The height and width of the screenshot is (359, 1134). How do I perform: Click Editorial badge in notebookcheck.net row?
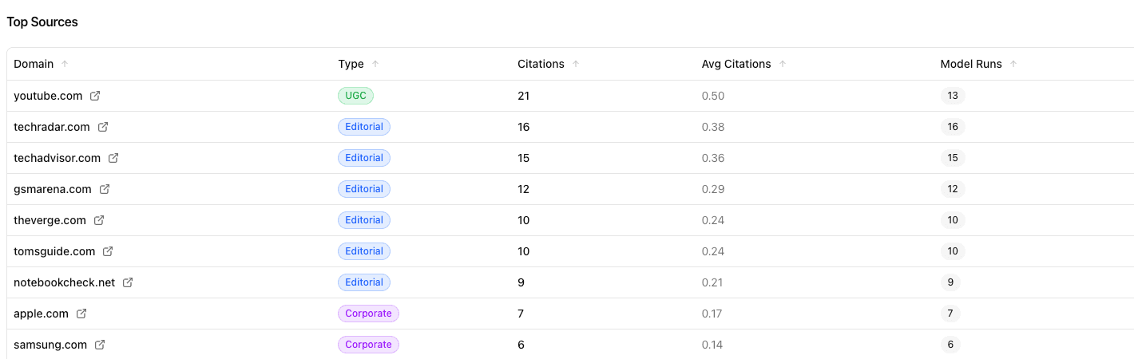tap(364, 282)
